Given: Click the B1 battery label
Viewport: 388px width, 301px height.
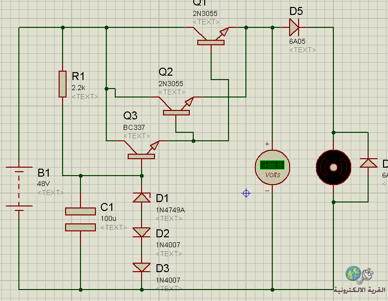Looking at the screenshot, I should pos(44,173).
